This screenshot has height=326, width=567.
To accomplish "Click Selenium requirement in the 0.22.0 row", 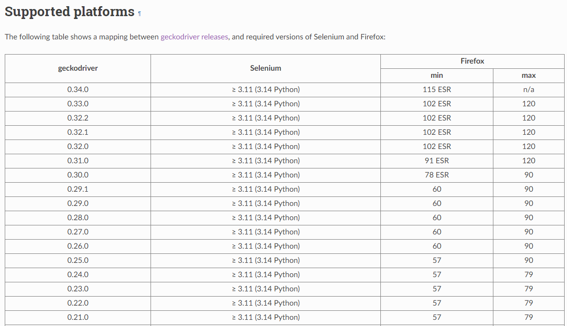I will 266,303.
